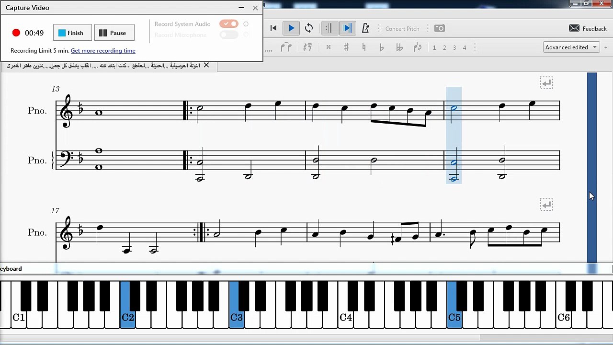
Task: Click the blue Play button
Action: (291, 28)
